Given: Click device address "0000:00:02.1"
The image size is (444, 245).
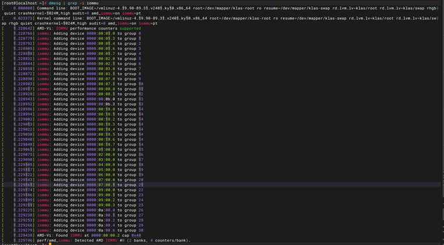Looking at the screenshot, I should click(101, 64).
